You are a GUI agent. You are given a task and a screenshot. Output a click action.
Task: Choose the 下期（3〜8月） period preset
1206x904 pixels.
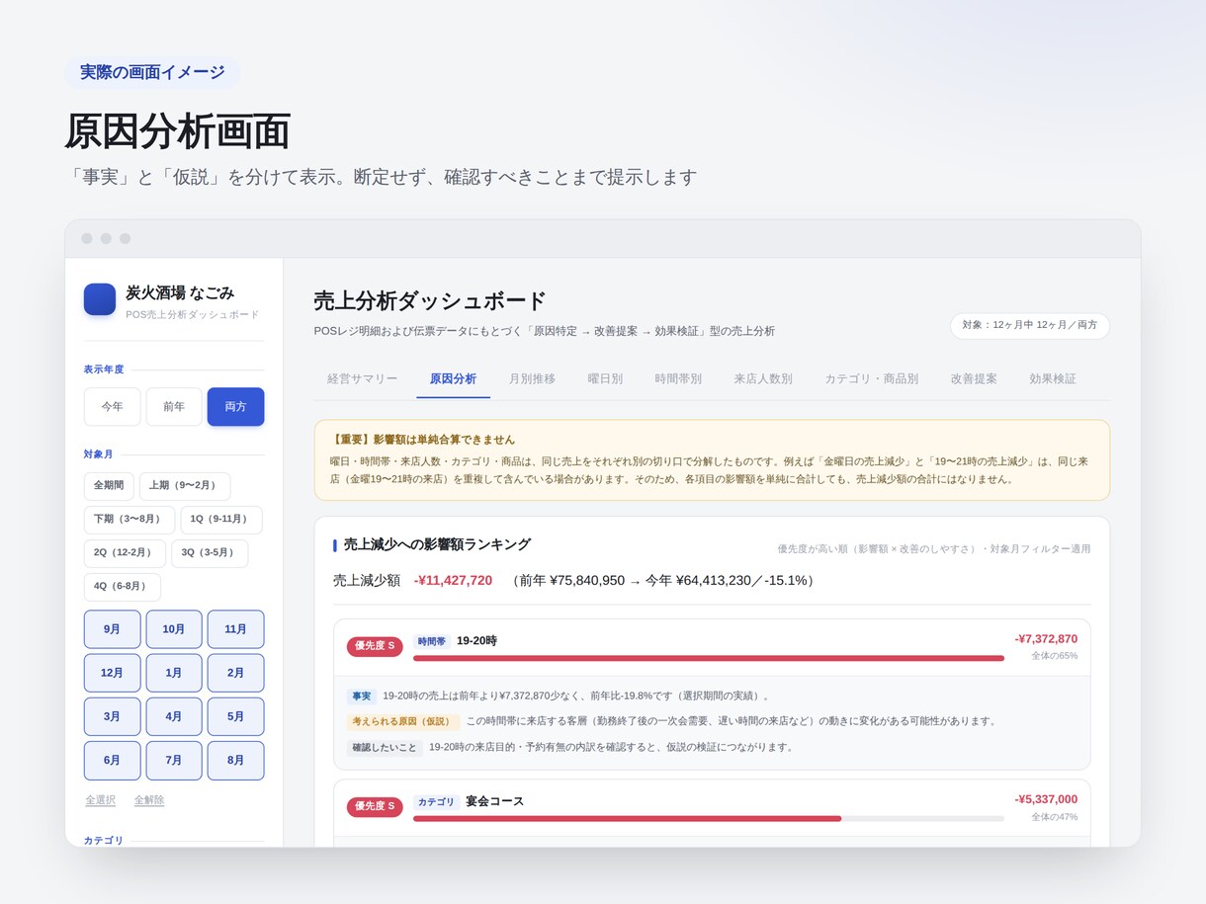coord(129,520)
